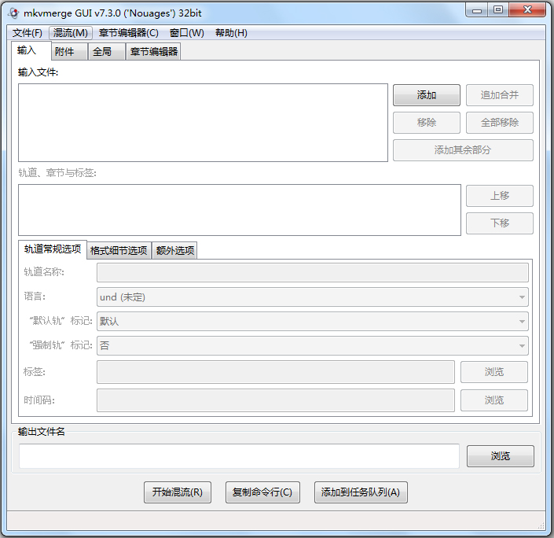
Task: Switch to the 附件 tab
Action: click(70, 52)
